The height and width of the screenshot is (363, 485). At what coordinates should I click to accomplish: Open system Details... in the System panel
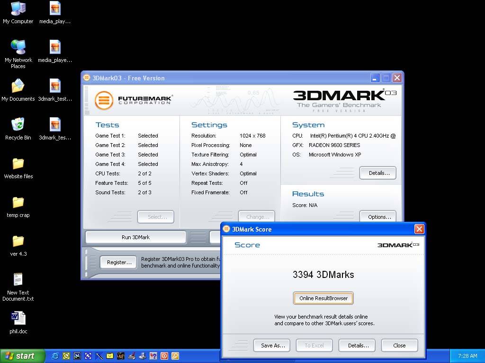pyautogui.click(x=377, y=173)
